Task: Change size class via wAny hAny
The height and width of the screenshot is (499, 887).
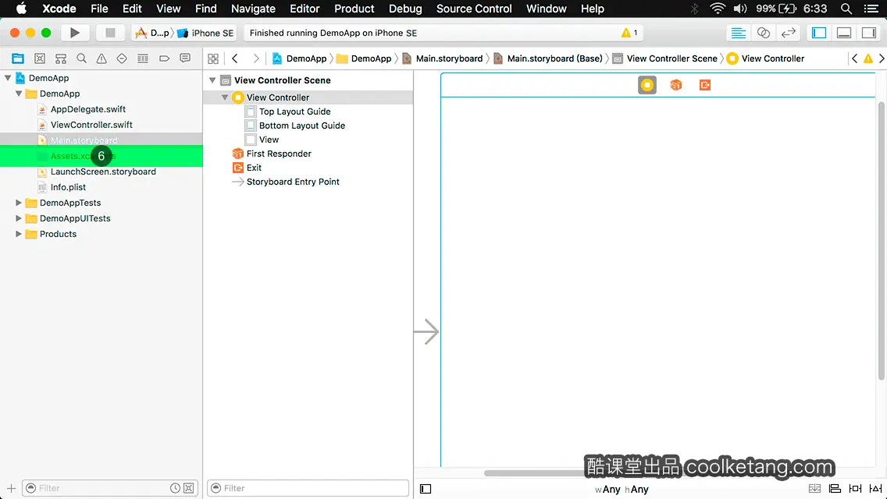Action: pyautogui.click(x=622, y=490)
